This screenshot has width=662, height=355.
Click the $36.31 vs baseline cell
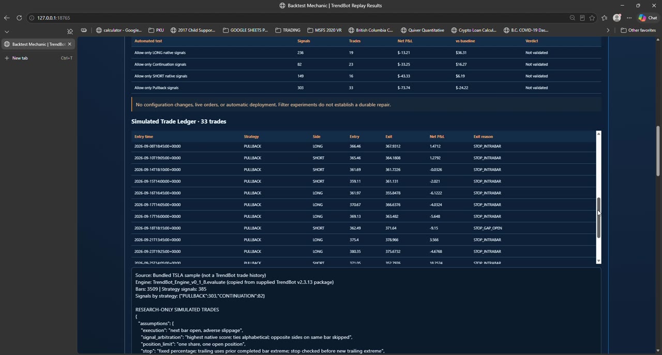461,53
